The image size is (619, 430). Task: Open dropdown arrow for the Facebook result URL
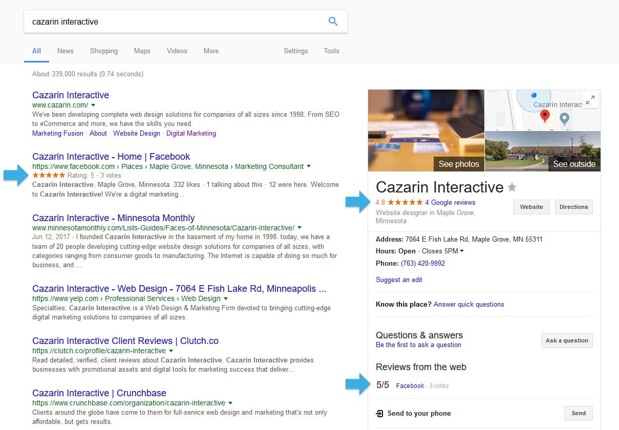point(308,166)
